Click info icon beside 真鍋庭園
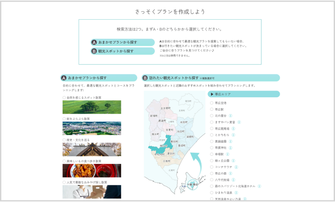 [230, 141]
